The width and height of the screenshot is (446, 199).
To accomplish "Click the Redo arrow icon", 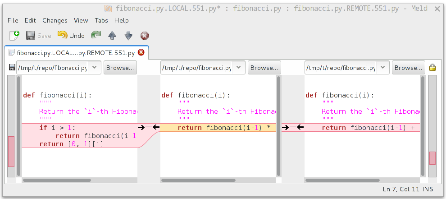I will [96, 36].
